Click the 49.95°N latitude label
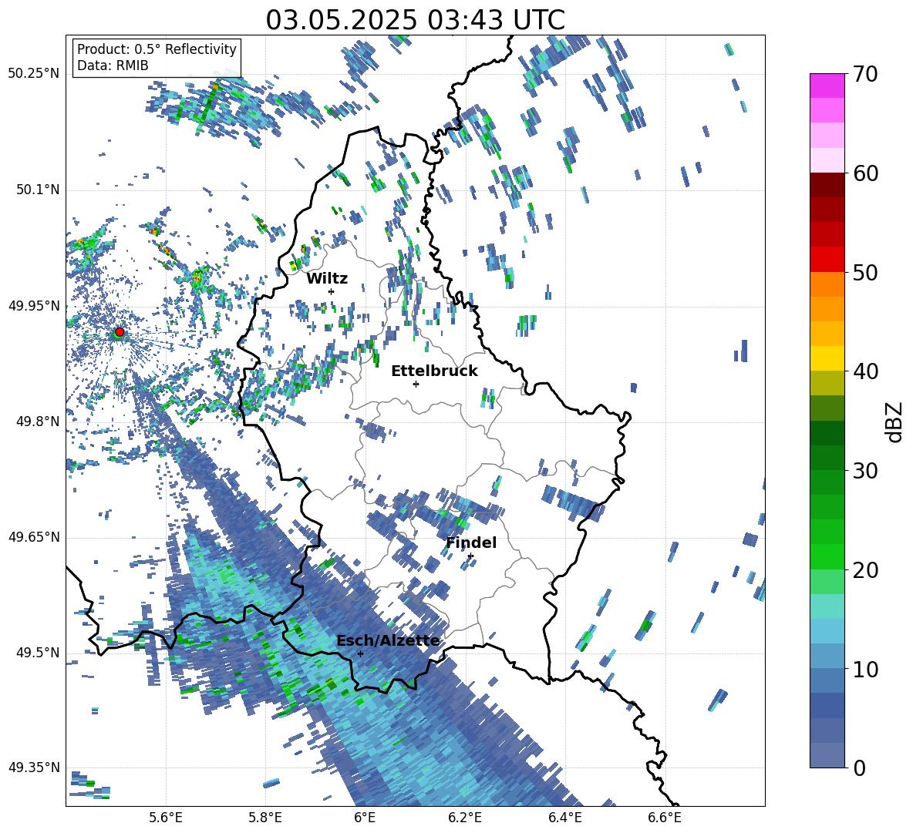The width and height of the screenshot is (913, 833). pyautogui.click(x=34, y=306)
